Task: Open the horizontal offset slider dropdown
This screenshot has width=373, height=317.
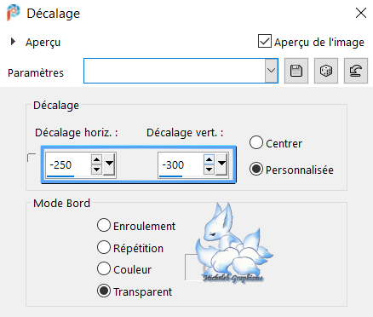Action: tap(109, 164)
